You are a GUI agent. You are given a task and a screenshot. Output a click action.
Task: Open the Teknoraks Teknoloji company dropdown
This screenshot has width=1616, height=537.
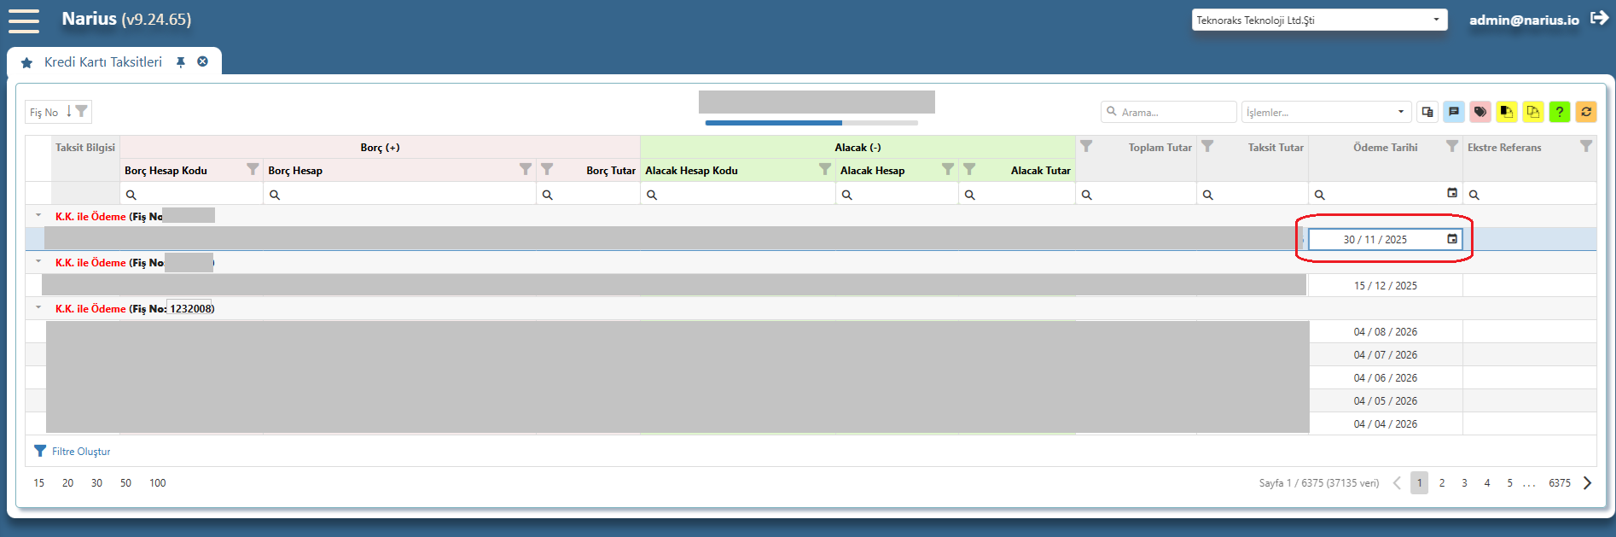[x=1319, y=20]
